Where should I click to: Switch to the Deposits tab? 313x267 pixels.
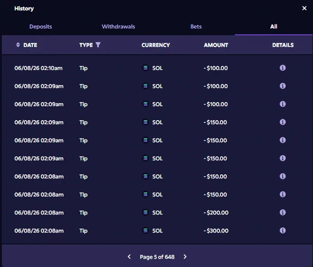click(x=41, y=27)
